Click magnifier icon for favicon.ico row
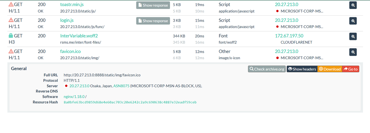Viewport: 370px width, 133px height. coord(353,52)
